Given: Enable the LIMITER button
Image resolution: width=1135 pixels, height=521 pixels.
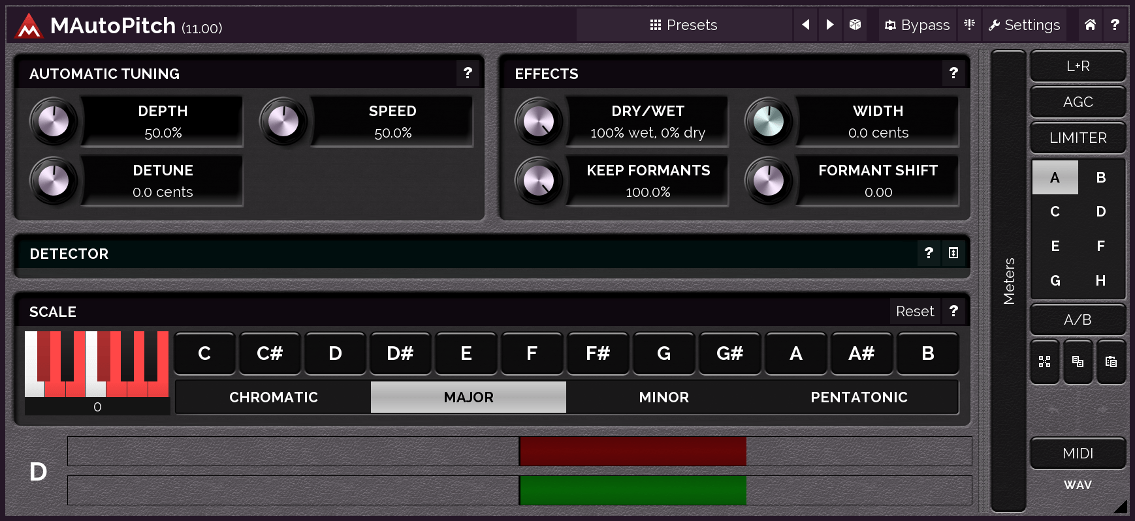Looking at the screenshot, I should [1078, 138].
